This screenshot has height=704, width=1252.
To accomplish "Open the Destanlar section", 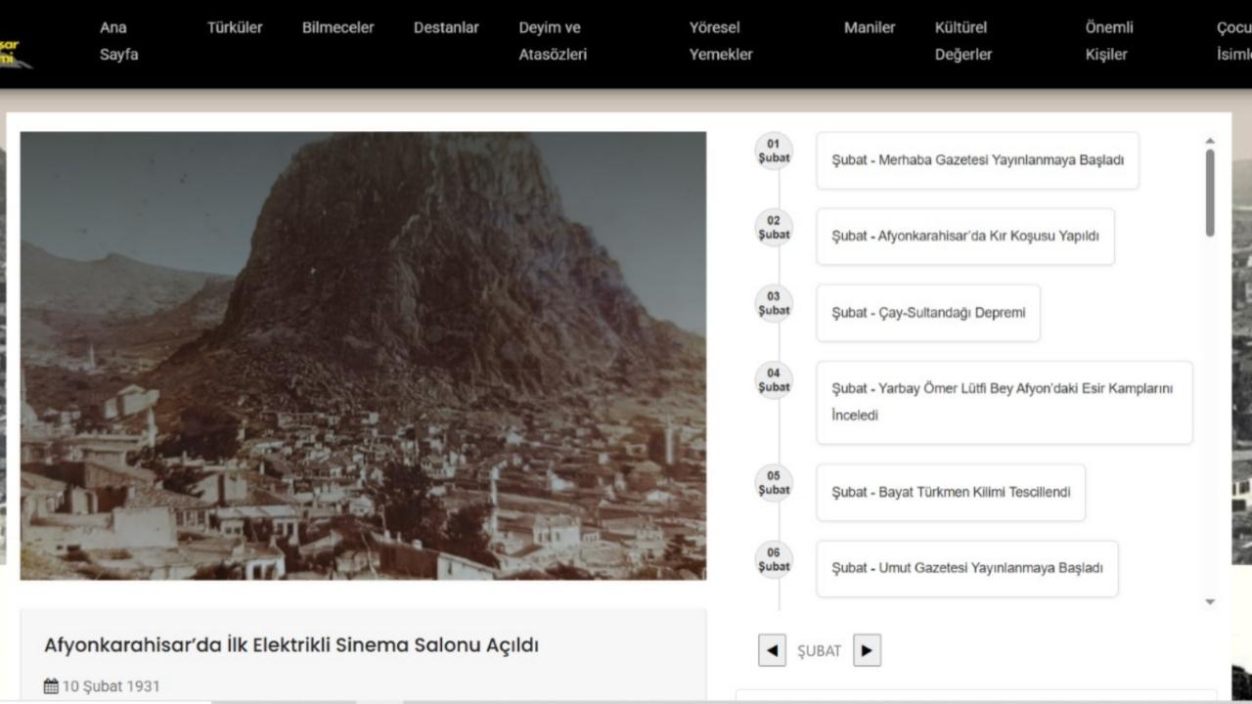I will (x=446, y=27).
